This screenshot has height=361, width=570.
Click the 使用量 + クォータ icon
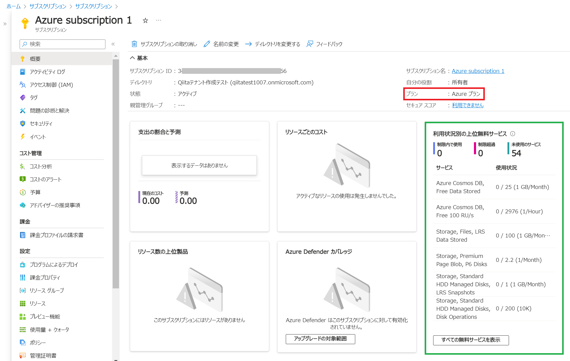23,330
